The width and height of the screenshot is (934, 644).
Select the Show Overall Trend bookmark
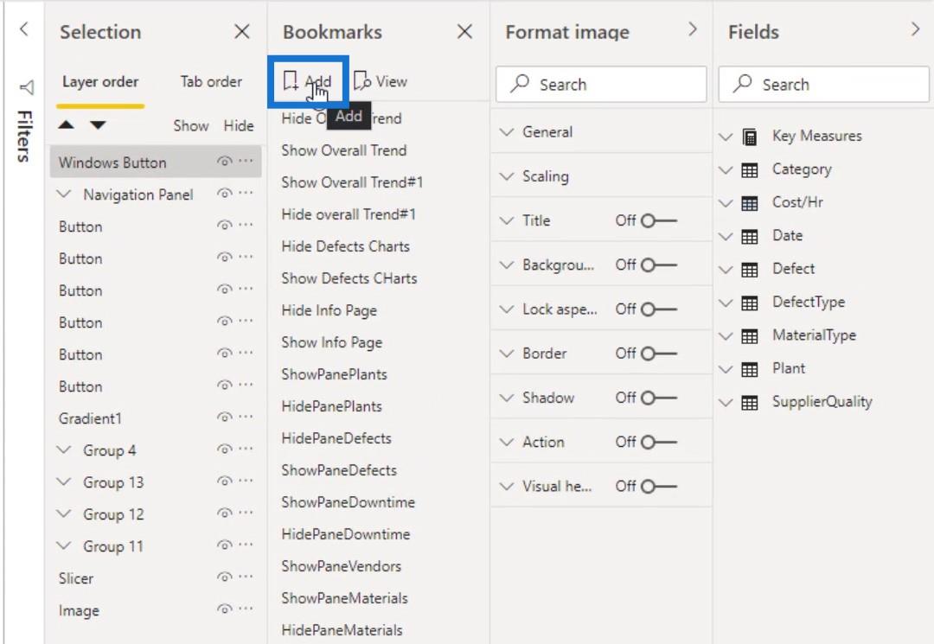344,150
